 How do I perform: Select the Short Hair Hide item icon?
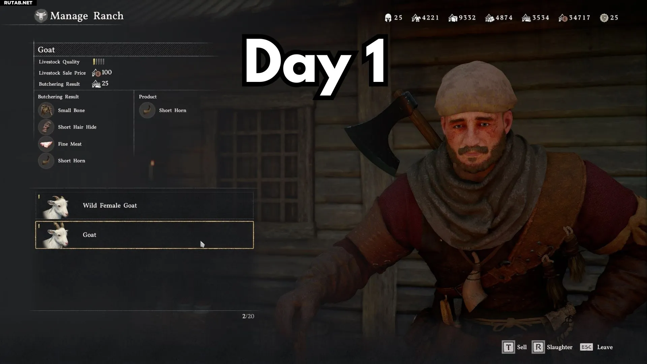pos(46,127)
